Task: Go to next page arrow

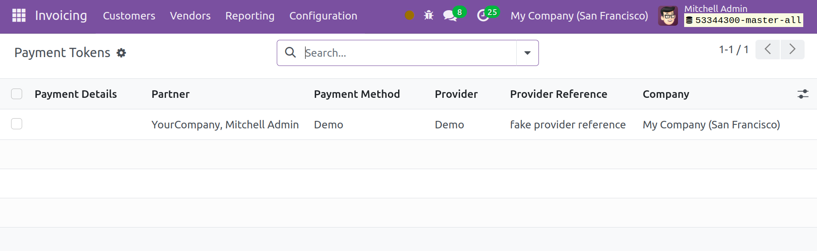Action: click(x=793, y=49)
